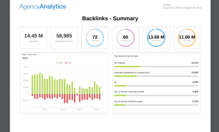Click the progress bar for '[1]'
This screenshot has width=219, height=132.
(x=156, y=86)
